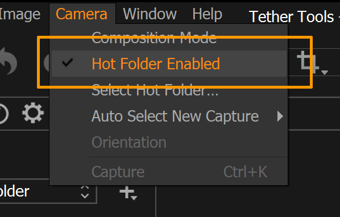Expand the Crop tool dropdown arrow
The width and height of the screenshot is (340, 217).
tap(325, 73)
